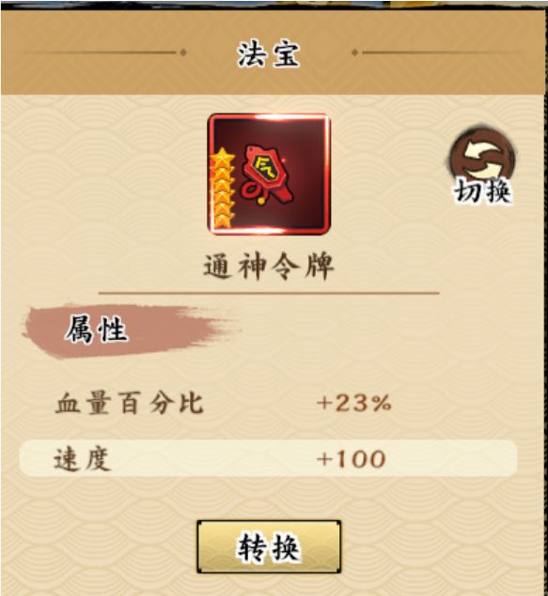Click the divider line below item name
The height and width of the screenshot is (596, 548).
click(269, 293)
